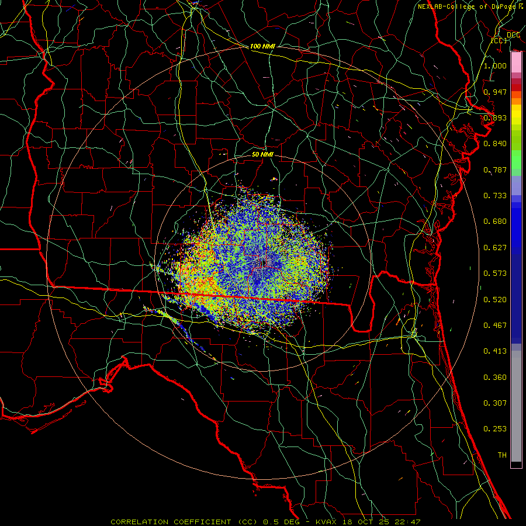
Task: Click the KVAX station identifier in caption
Action: 326,522
